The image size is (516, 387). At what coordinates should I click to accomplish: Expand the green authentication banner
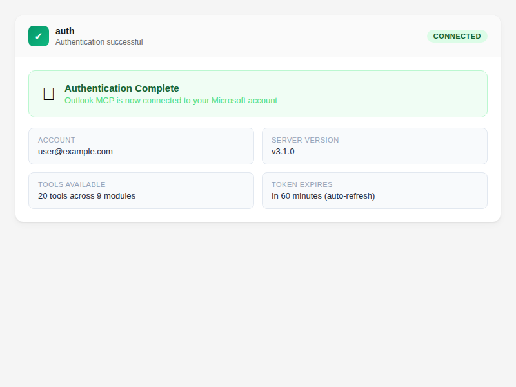[258, 93]
